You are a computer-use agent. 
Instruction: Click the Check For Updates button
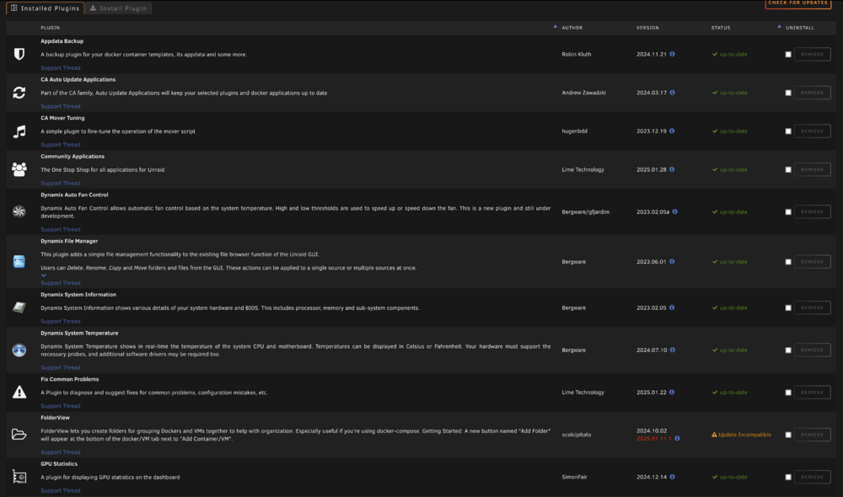pos(797,3)
